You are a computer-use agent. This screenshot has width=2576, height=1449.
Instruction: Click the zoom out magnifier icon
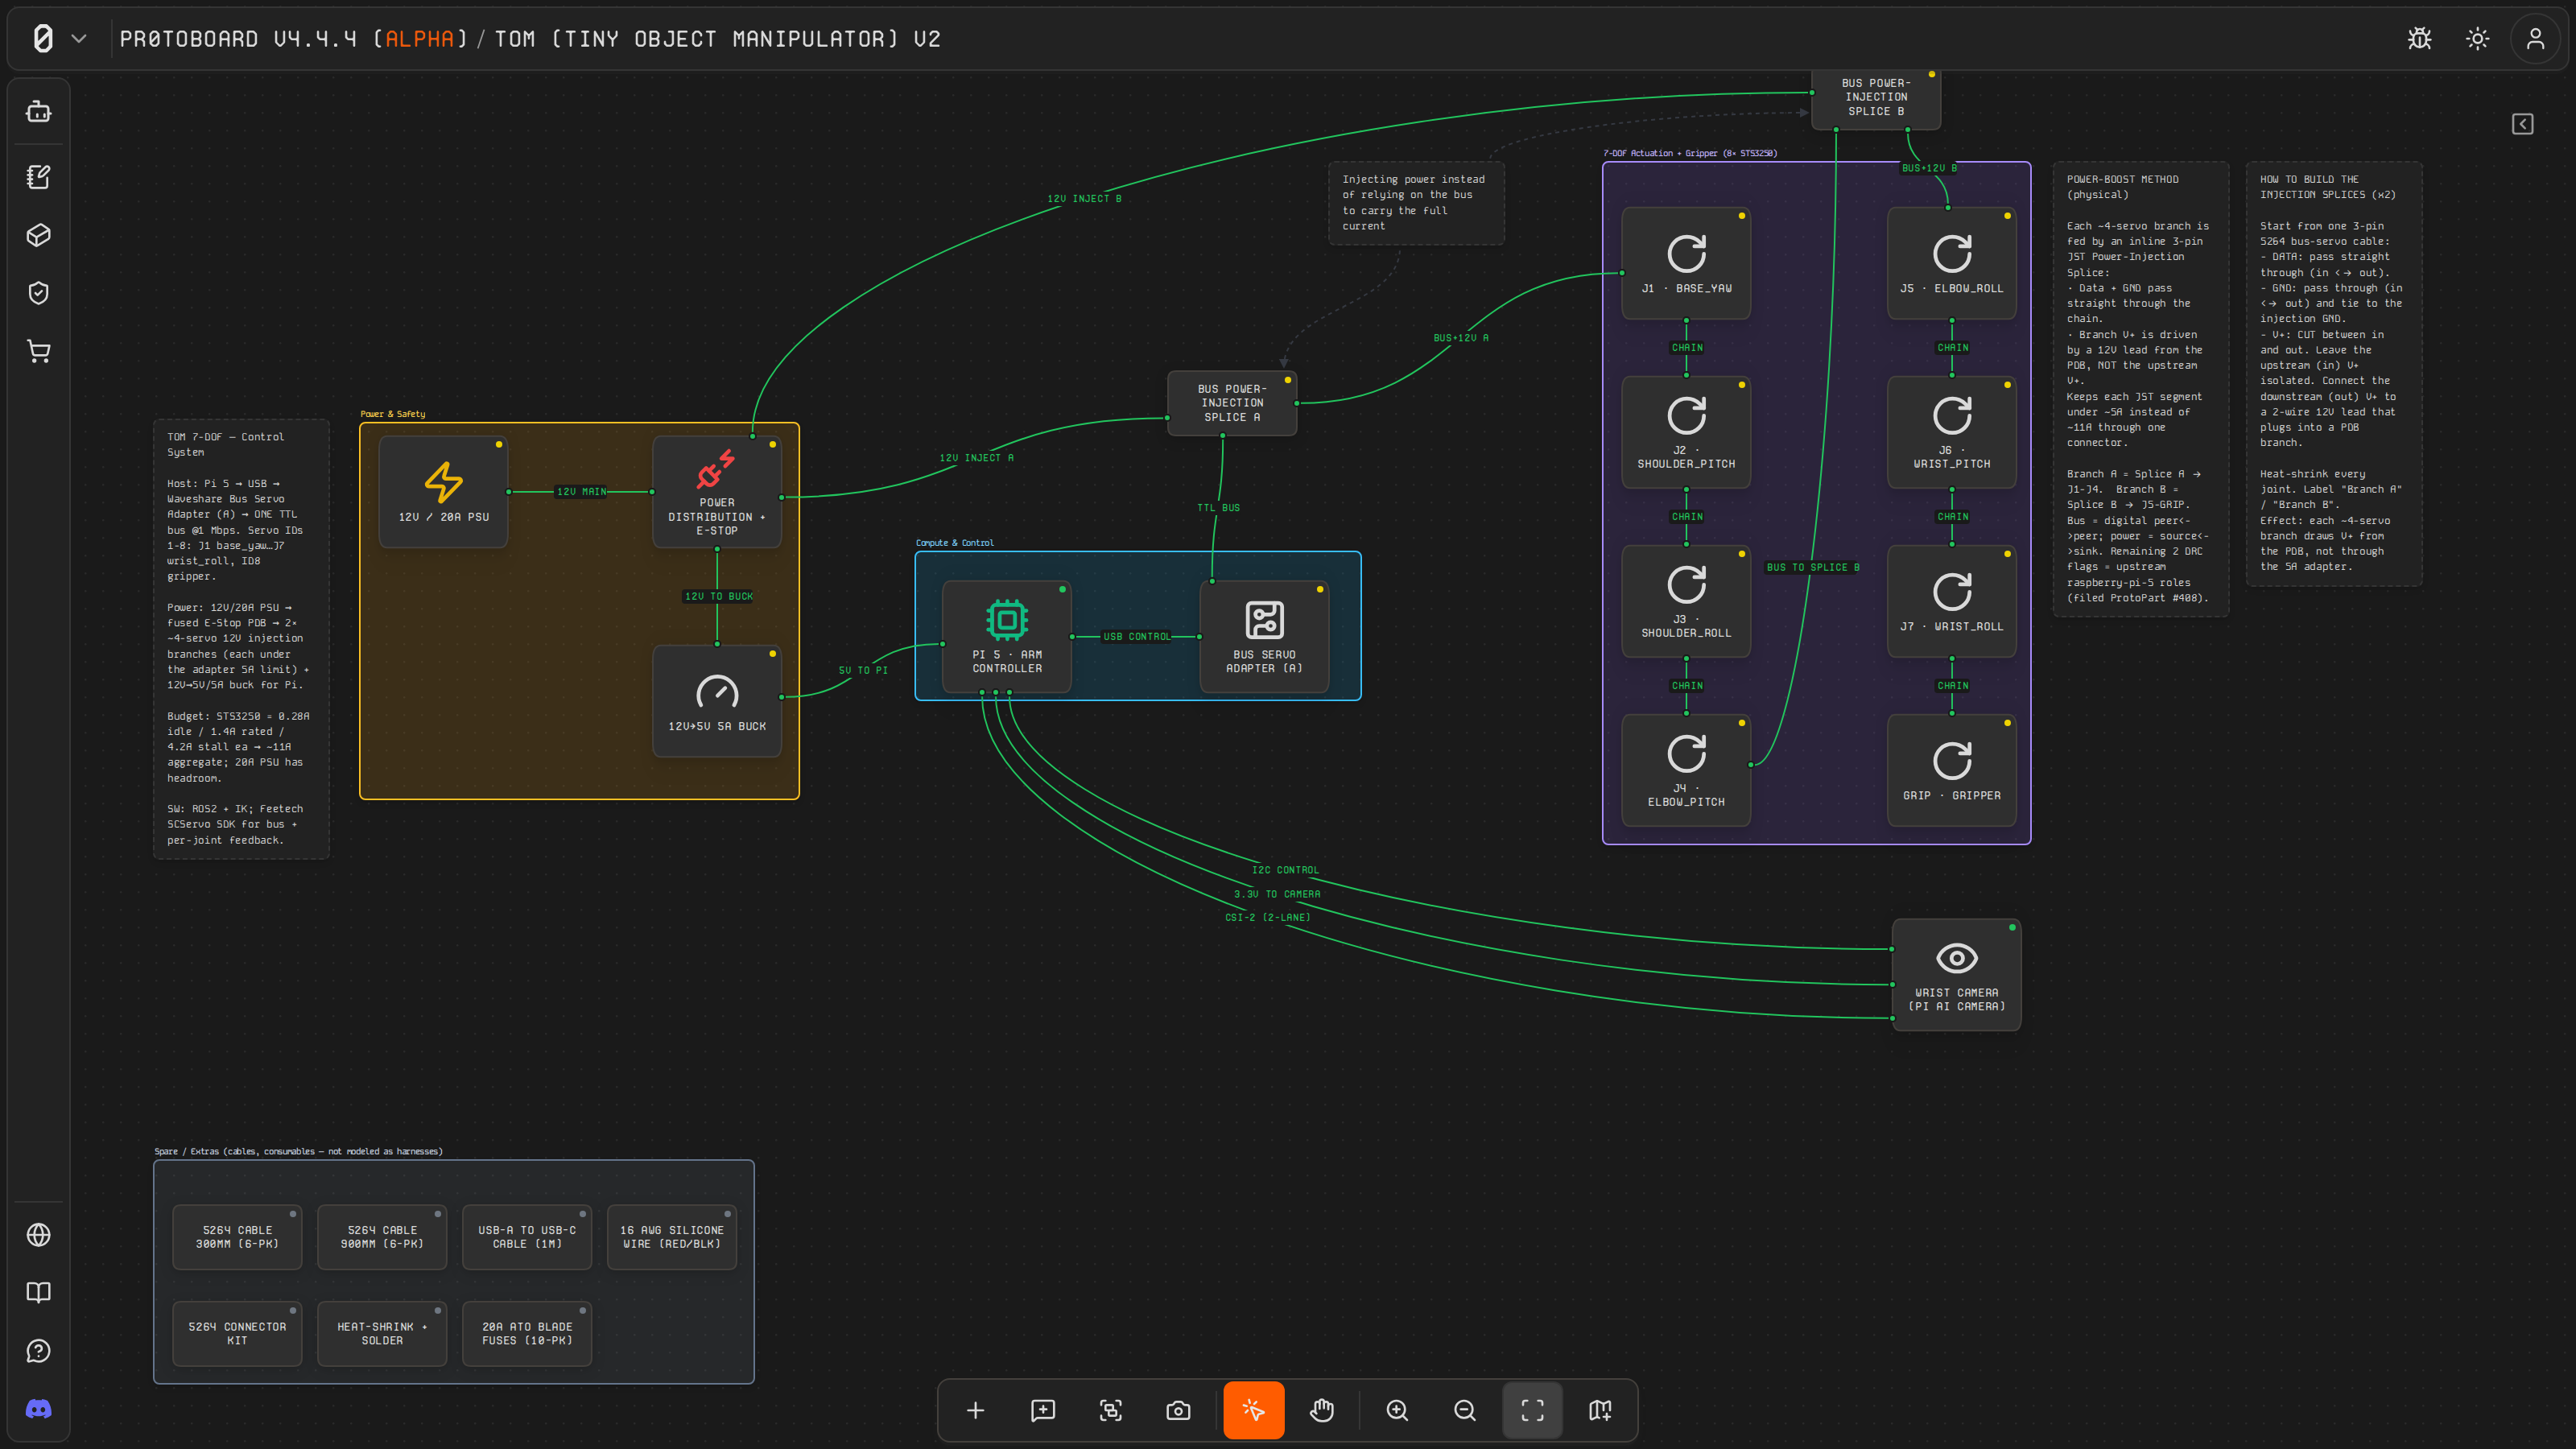coord(1465,1410)
